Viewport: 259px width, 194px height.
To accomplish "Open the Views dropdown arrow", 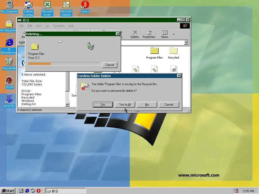I will point(174,34).
